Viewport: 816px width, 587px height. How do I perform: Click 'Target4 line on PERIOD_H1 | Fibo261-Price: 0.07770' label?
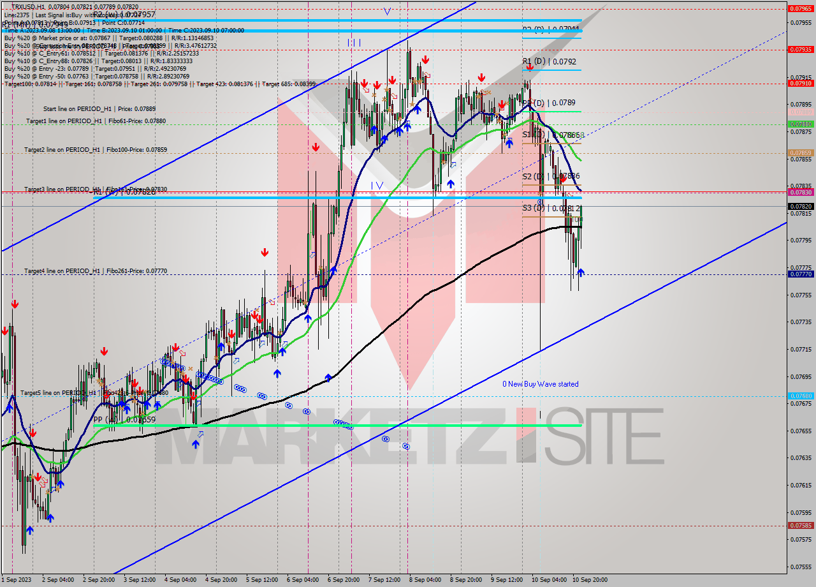click(96, 271)
